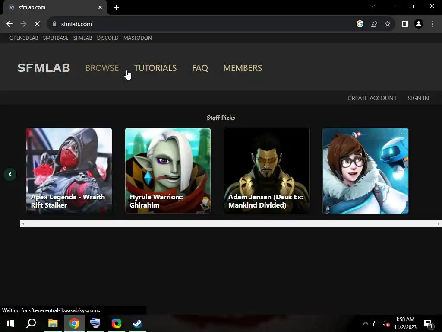Open Google icon in address bar
Screen dimensions: 442x332
coord(360,24)
